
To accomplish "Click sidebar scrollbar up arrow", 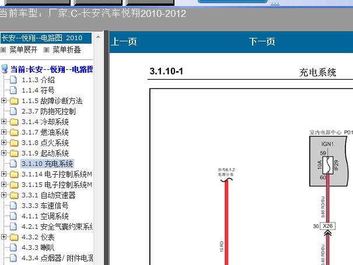I will pyautogui.click(x=98, y=37).
